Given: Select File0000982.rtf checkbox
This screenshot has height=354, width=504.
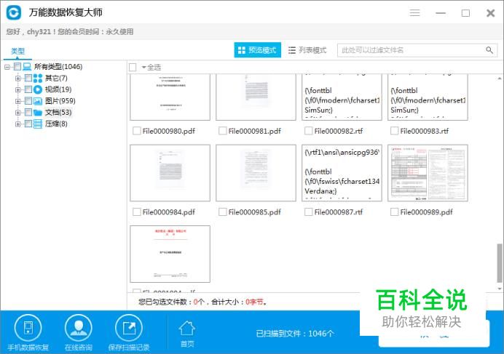Looking at the screenshot, I should pyautogui.click(x=308, y=131).
